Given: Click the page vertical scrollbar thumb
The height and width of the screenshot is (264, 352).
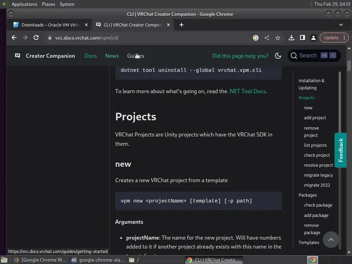Looking at the screenshot, I should pyautogui.click(x=349, y=66).
